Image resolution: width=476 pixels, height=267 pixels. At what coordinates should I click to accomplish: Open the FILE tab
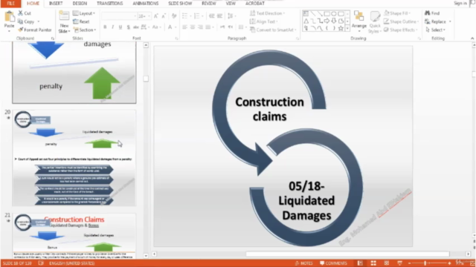(x=10, y=3)
